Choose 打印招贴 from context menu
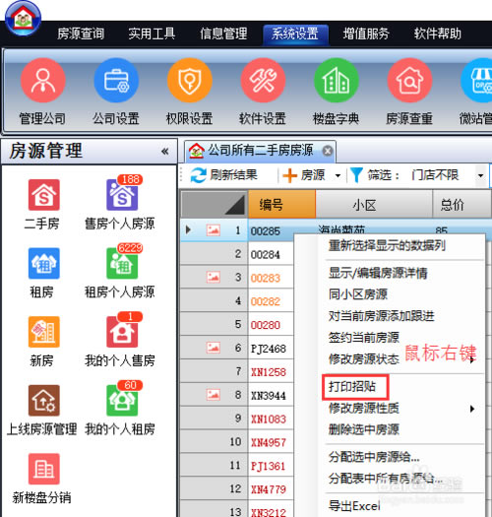 point(352,386)
